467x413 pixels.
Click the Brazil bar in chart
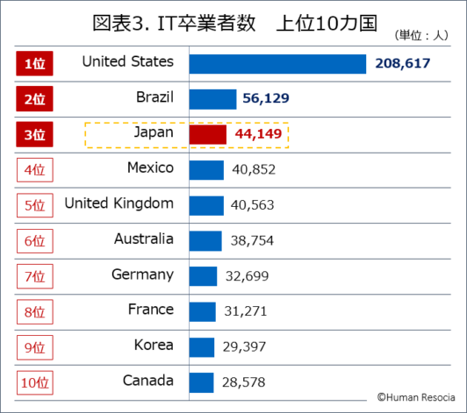coord(213,99)
